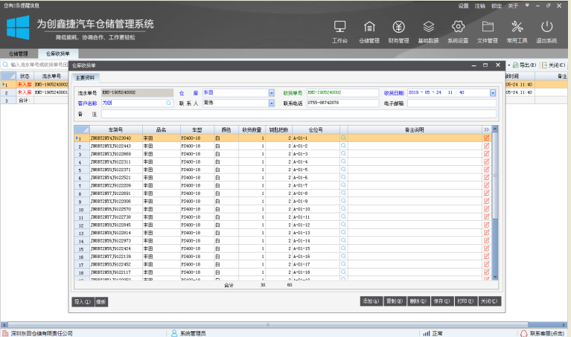Click the vertical scrollbar of the item table
Viewport: 571px width, 337px height.
495,175
